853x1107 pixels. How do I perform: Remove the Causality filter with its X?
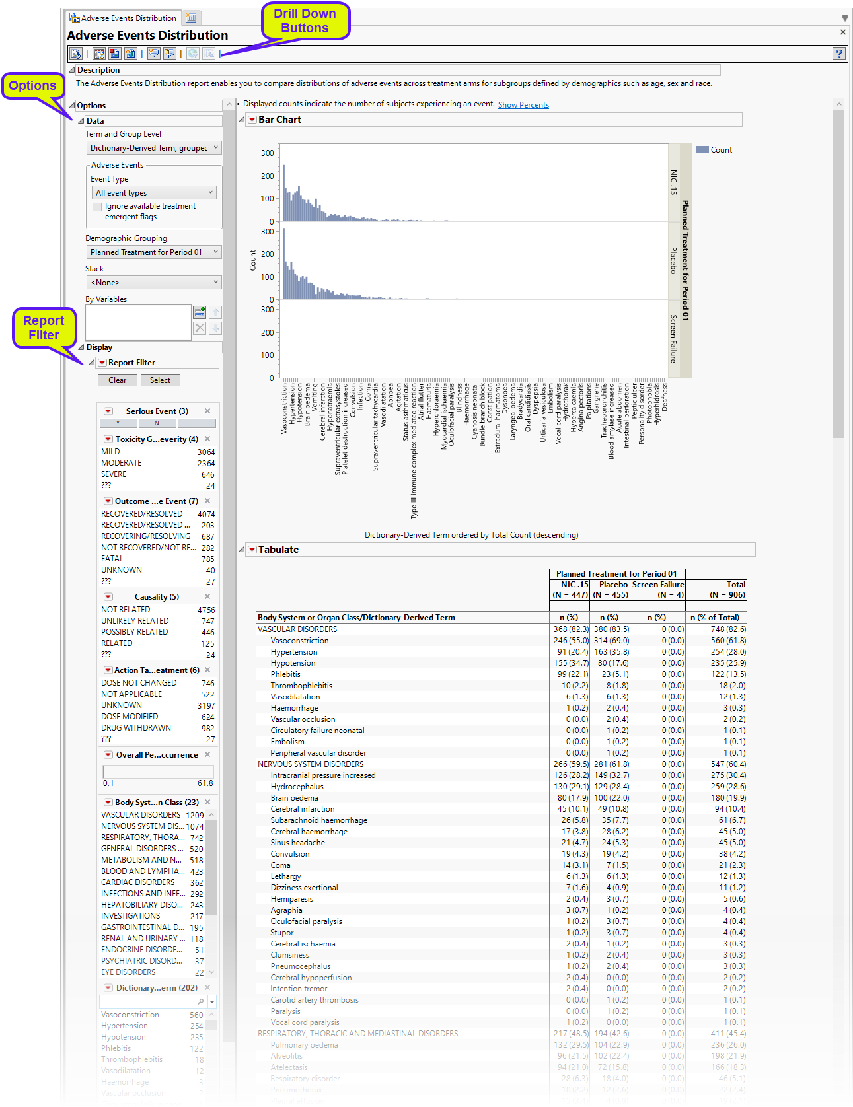207,596
